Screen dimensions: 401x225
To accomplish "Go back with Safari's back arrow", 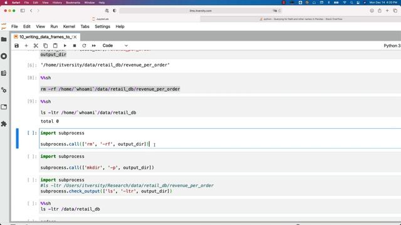I will (31, 11).
